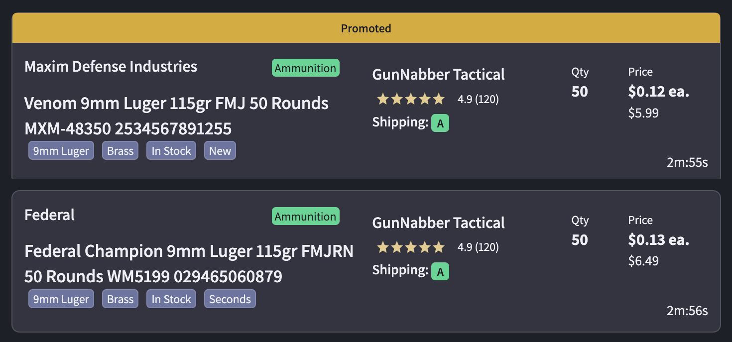The height and width of the screenshot is (342, 732).
Task: Select the green Ammunition badge on Maxim listing
Action: tap(305, 68)
